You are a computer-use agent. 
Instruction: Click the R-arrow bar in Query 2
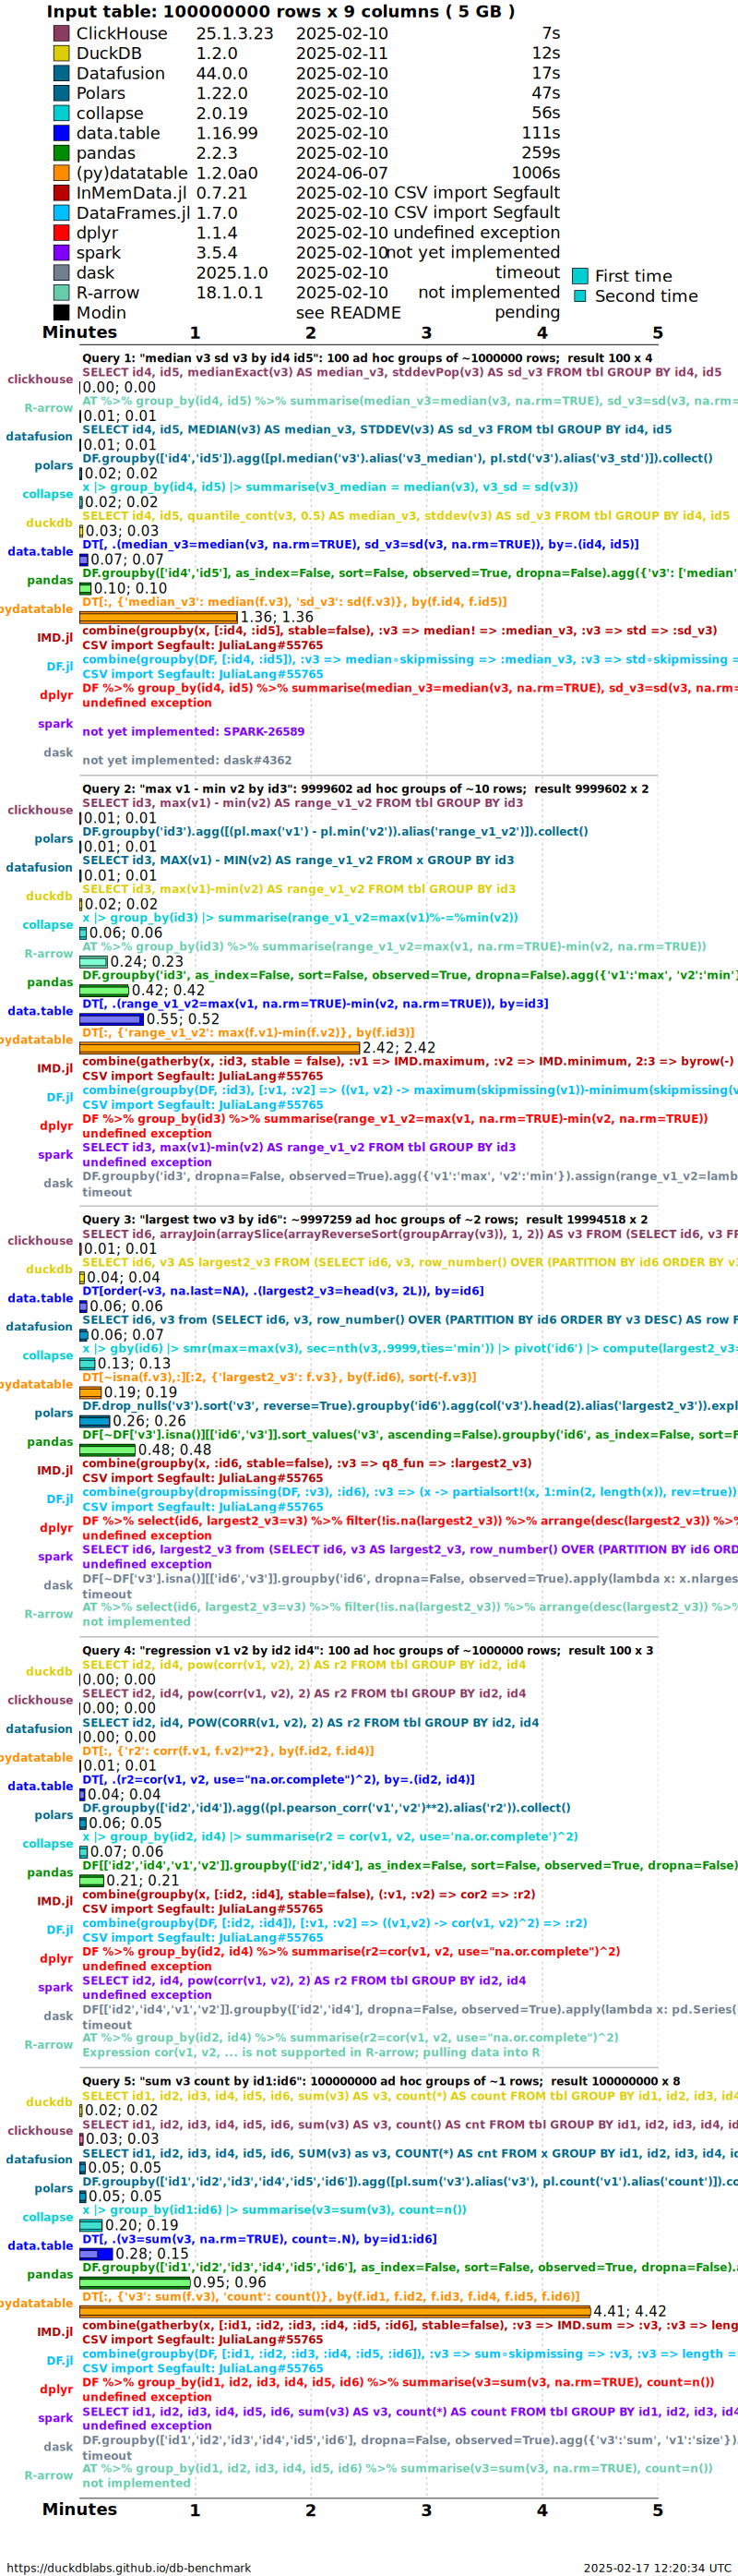94,962
